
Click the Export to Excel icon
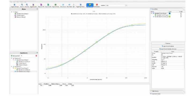click(x=55, y=5)
